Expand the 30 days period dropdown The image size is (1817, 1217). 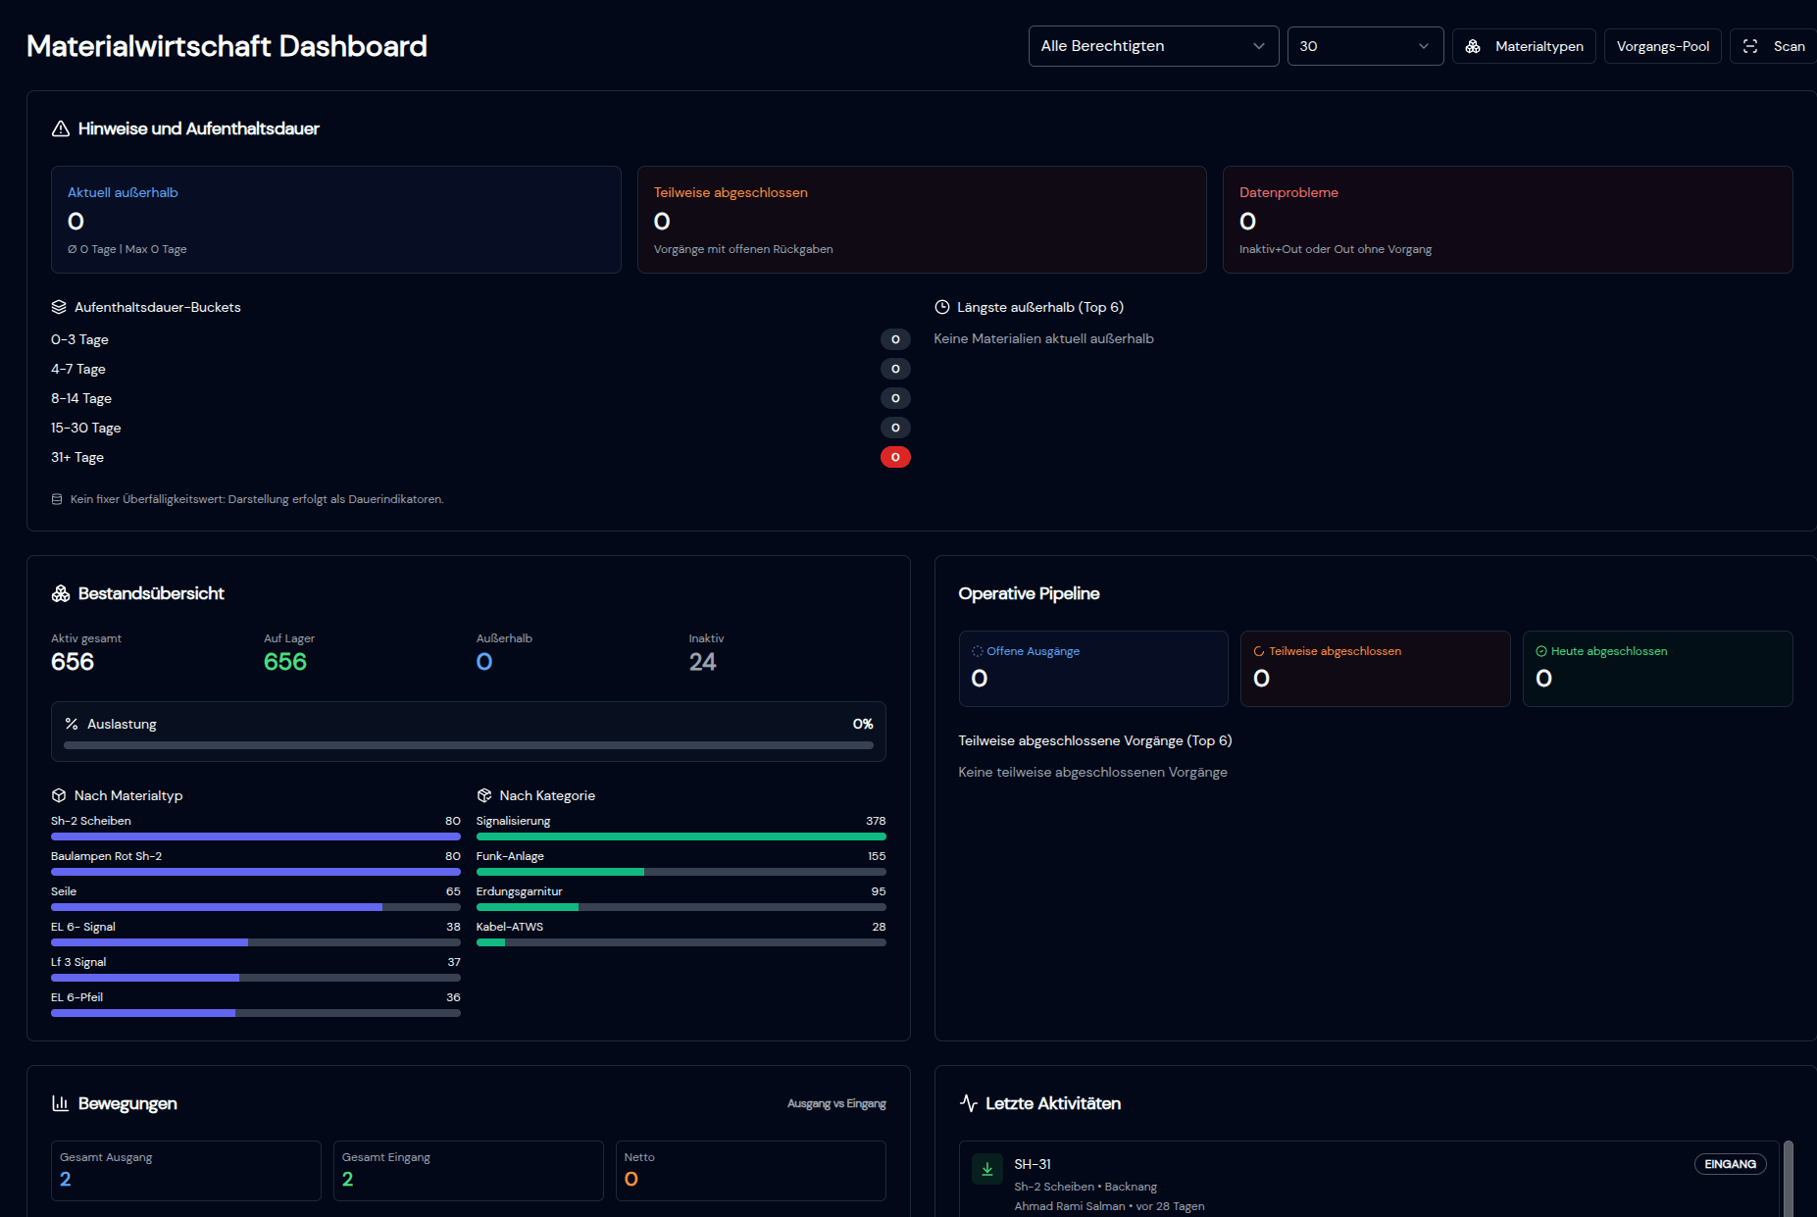tap(1364, 46)
